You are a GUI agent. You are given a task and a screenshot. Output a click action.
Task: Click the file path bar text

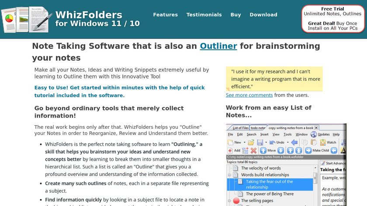point(265,157)
